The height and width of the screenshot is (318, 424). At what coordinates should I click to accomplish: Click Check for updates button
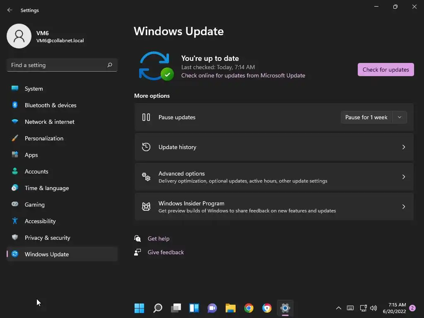click(385, 70)
